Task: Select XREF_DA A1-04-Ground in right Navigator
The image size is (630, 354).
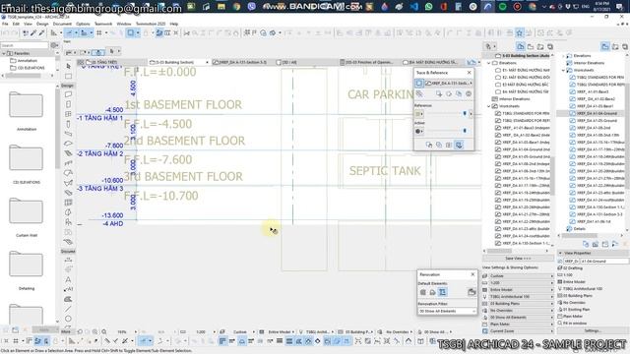Action: click(x=597, y=114)
